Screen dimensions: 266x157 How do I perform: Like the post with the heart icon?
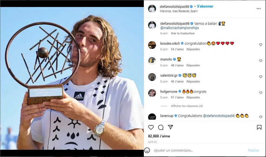[151, 127]
